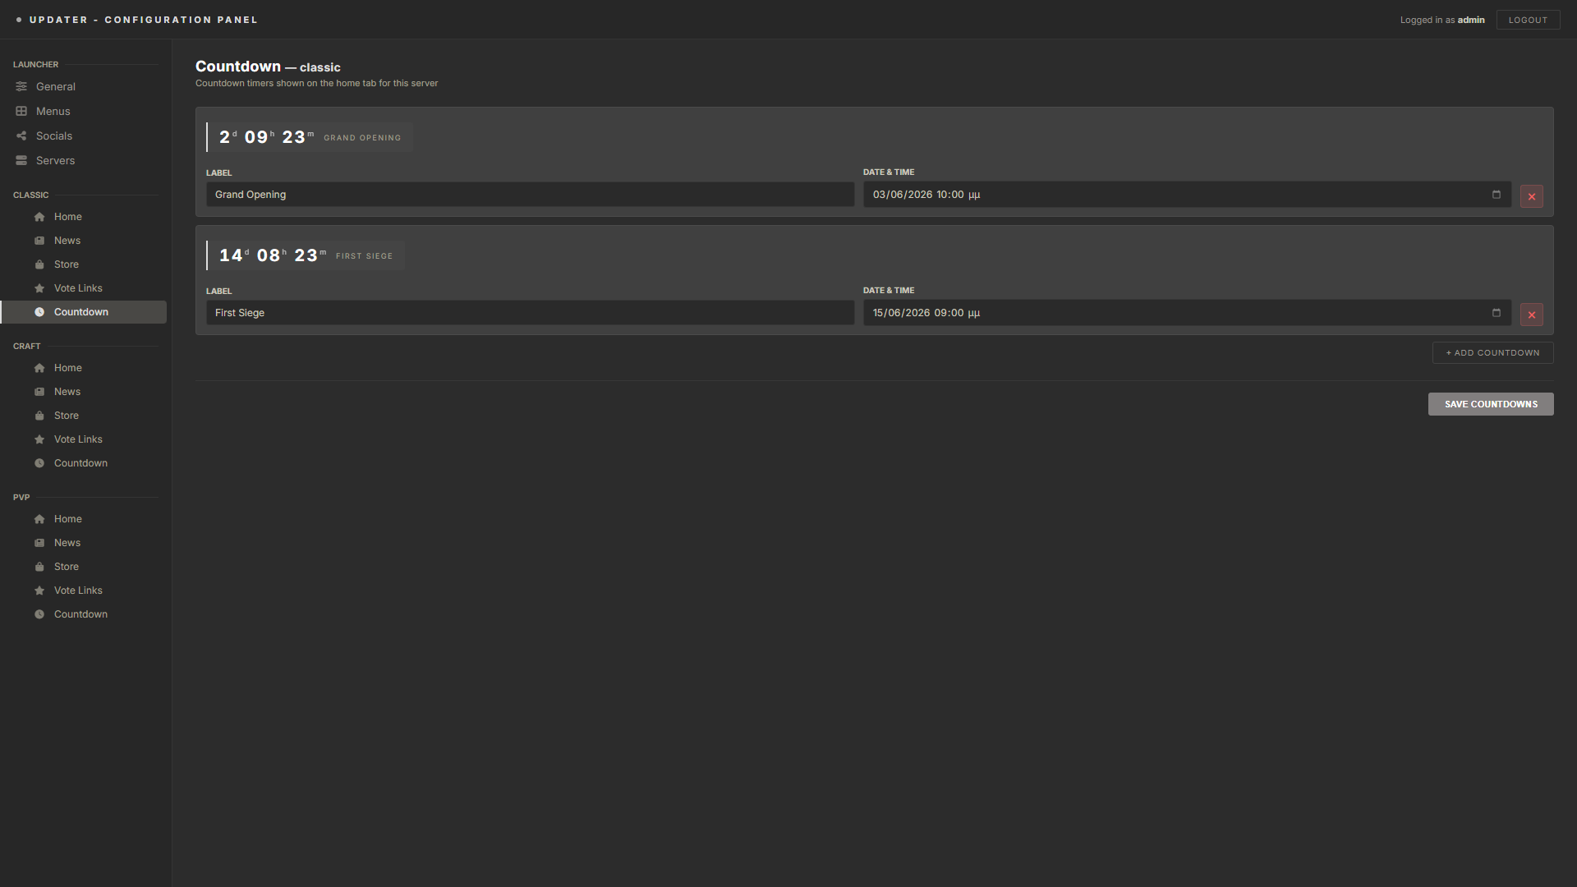This screenshot has width=1577, height=887.
Task: Click the Classic Home house icon
Action: pyautogui.click(x=39, y=217)
